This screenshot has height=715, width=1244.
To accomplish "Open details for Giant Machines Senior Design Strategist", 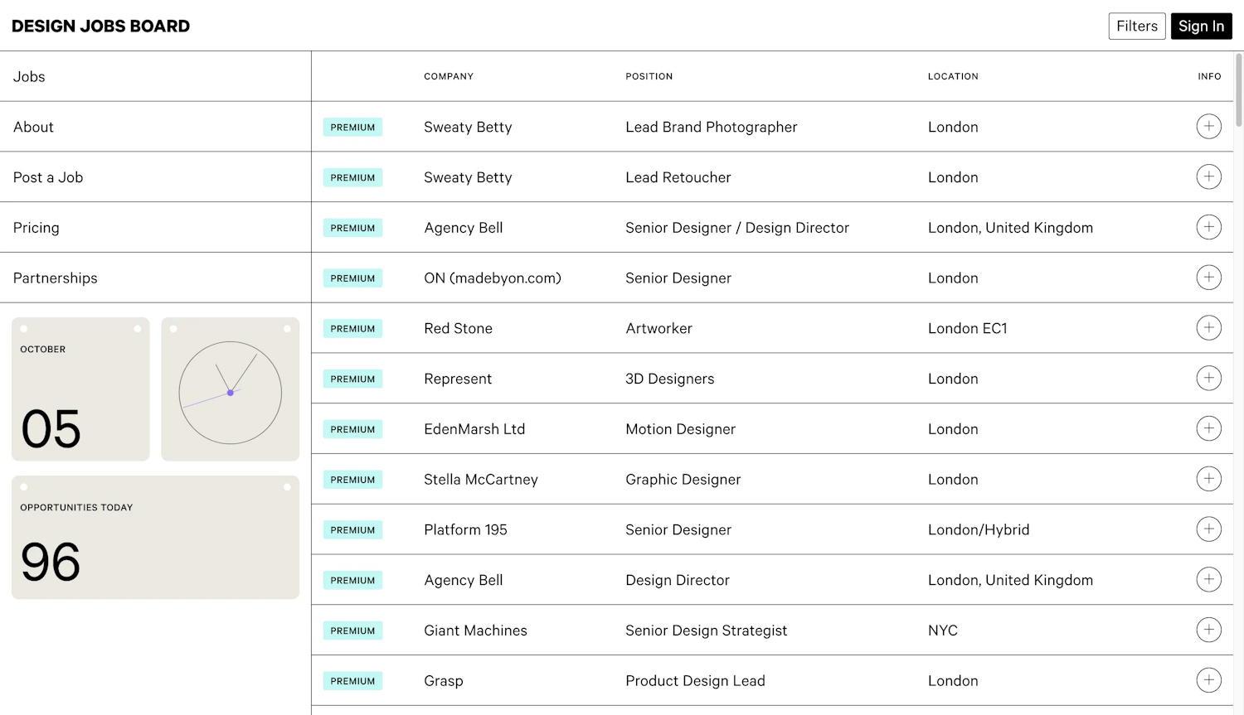I will (1208, 630).
